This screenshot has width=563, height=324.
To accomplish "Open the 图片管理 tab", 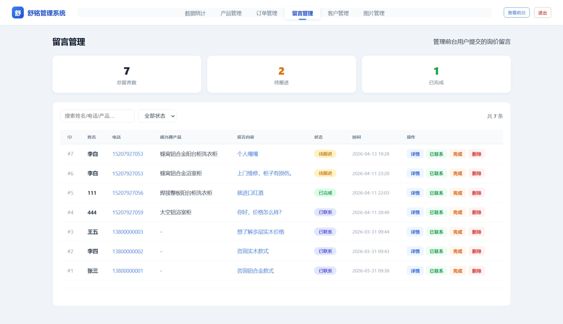I will click(374, 13).
